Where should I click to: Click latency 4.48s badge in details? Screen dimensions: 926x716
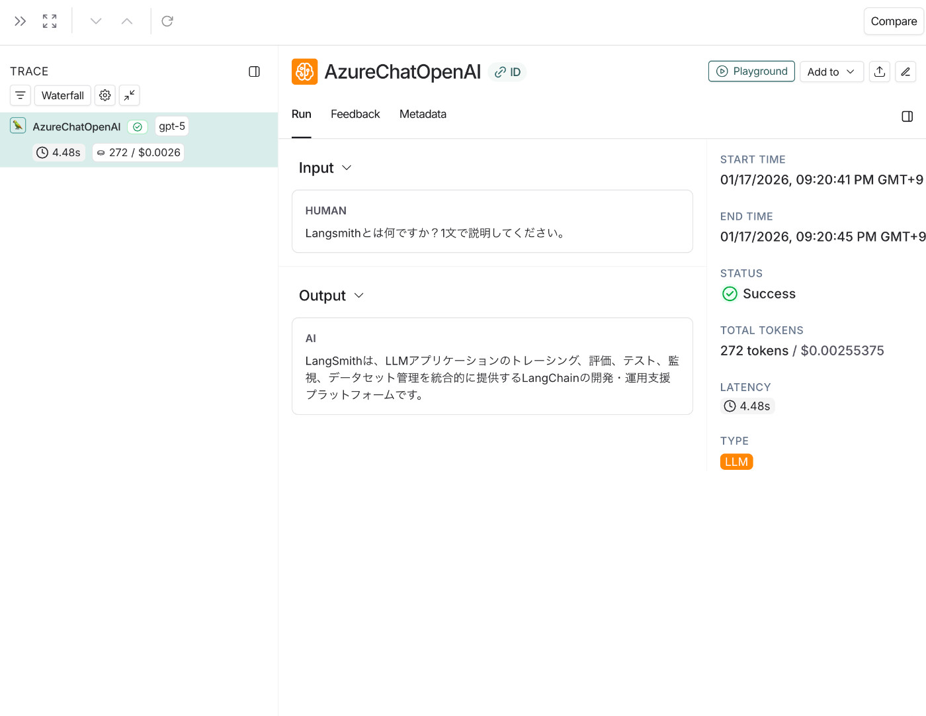pyautogui.click(x=747, y=406)
